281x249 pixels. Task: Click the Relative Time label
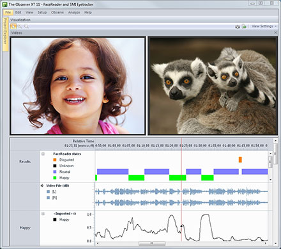[83, 141]
